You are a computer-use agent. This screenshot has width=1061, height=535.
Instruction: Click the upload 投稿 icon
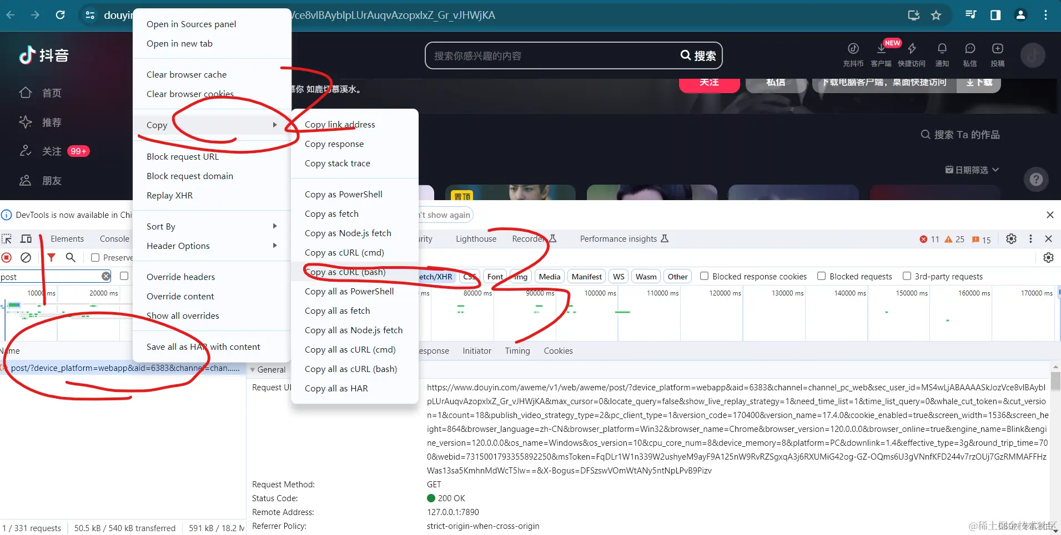click(x=998, y=54)
